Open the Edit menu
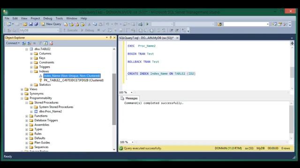Image resolution: width=300 pixels, height=168 pixels. click(x=15, y=19)
